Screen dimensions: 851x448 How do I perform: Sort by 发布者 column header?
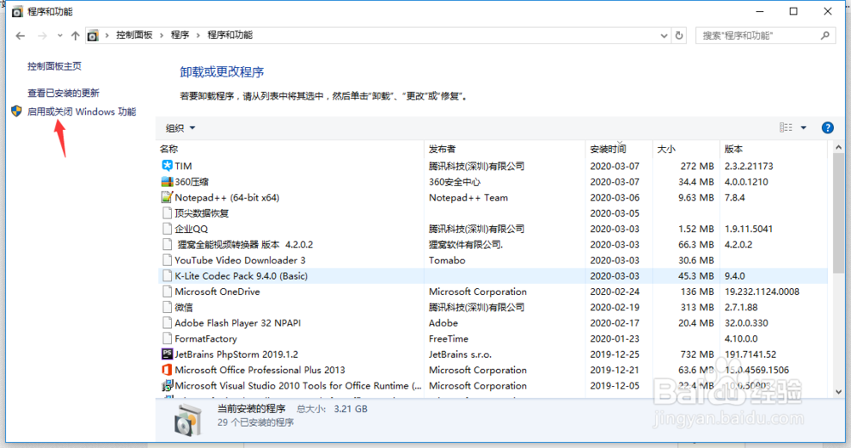[x=505, y=149]
